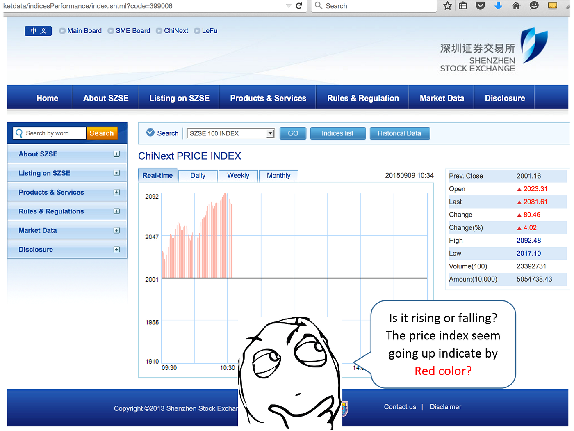This screenshot has width=574, height=431.
Task: Expand Market Data in the sidebar
Action: [x=116, y=230]
